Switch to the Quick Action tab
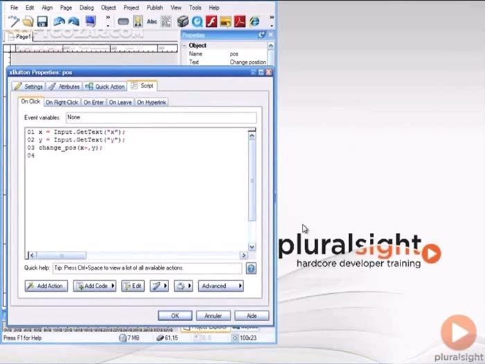Viewport: 485px width, 364px height. click(x=105, y=87)
